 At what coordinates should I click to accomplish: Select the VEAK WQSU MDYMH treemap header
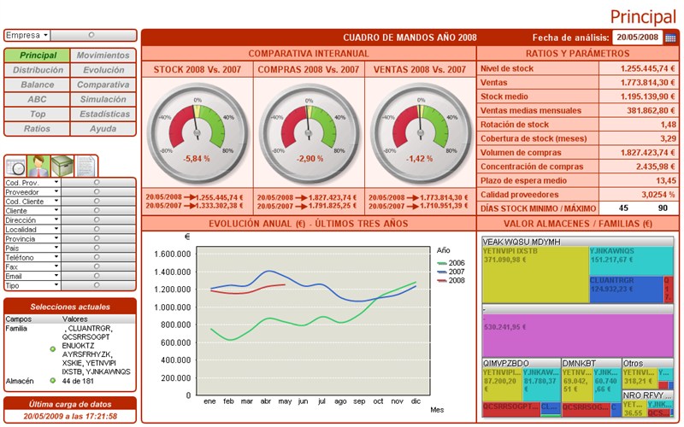(578, 242)
